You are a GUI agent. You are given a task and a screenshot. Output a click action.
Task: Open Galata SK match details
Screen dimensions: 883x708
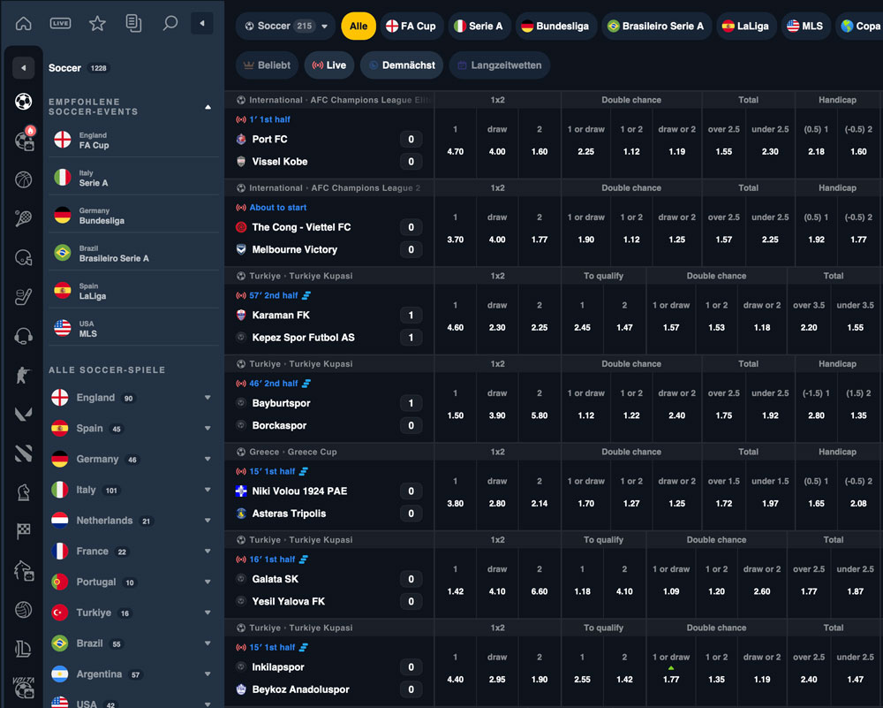tap(275, 579)
